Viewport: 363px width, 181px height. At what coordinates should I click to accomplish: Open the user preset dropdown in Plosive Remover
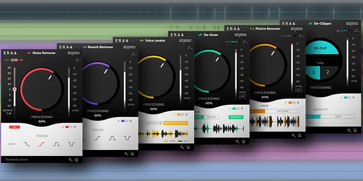tap(301, 36)
